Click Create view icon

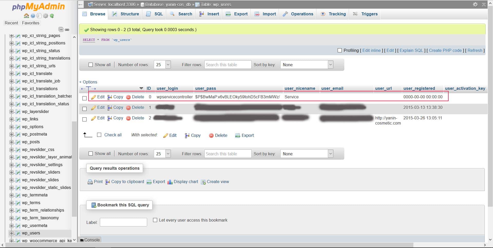click(x=203, y=182)
